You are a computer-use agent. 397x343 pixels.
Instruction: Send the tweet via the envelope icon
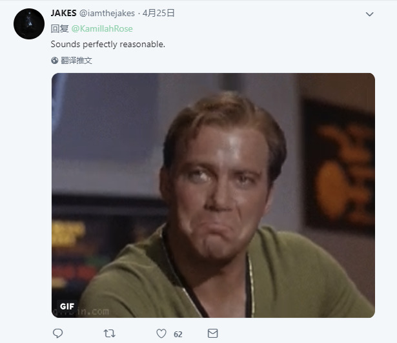coord(212,333)
